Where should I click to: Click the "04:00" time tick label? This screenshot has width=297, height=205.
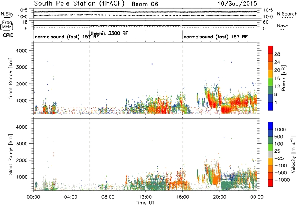tap(71, 197)
